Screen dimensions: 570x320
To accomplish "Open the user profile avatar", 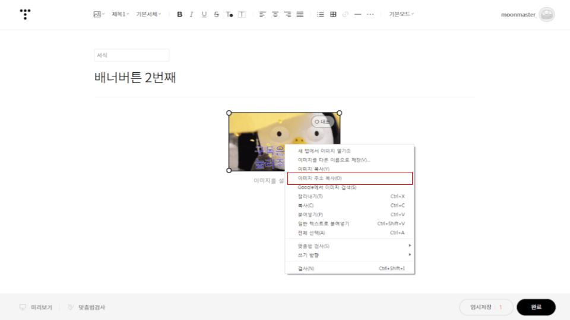I will point(547,14).
